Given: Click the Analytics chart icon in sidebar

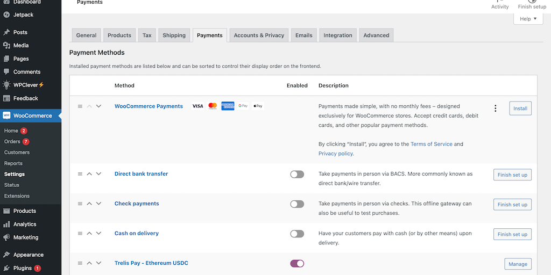Looking at the screenshot, I should tap(6, 224).
